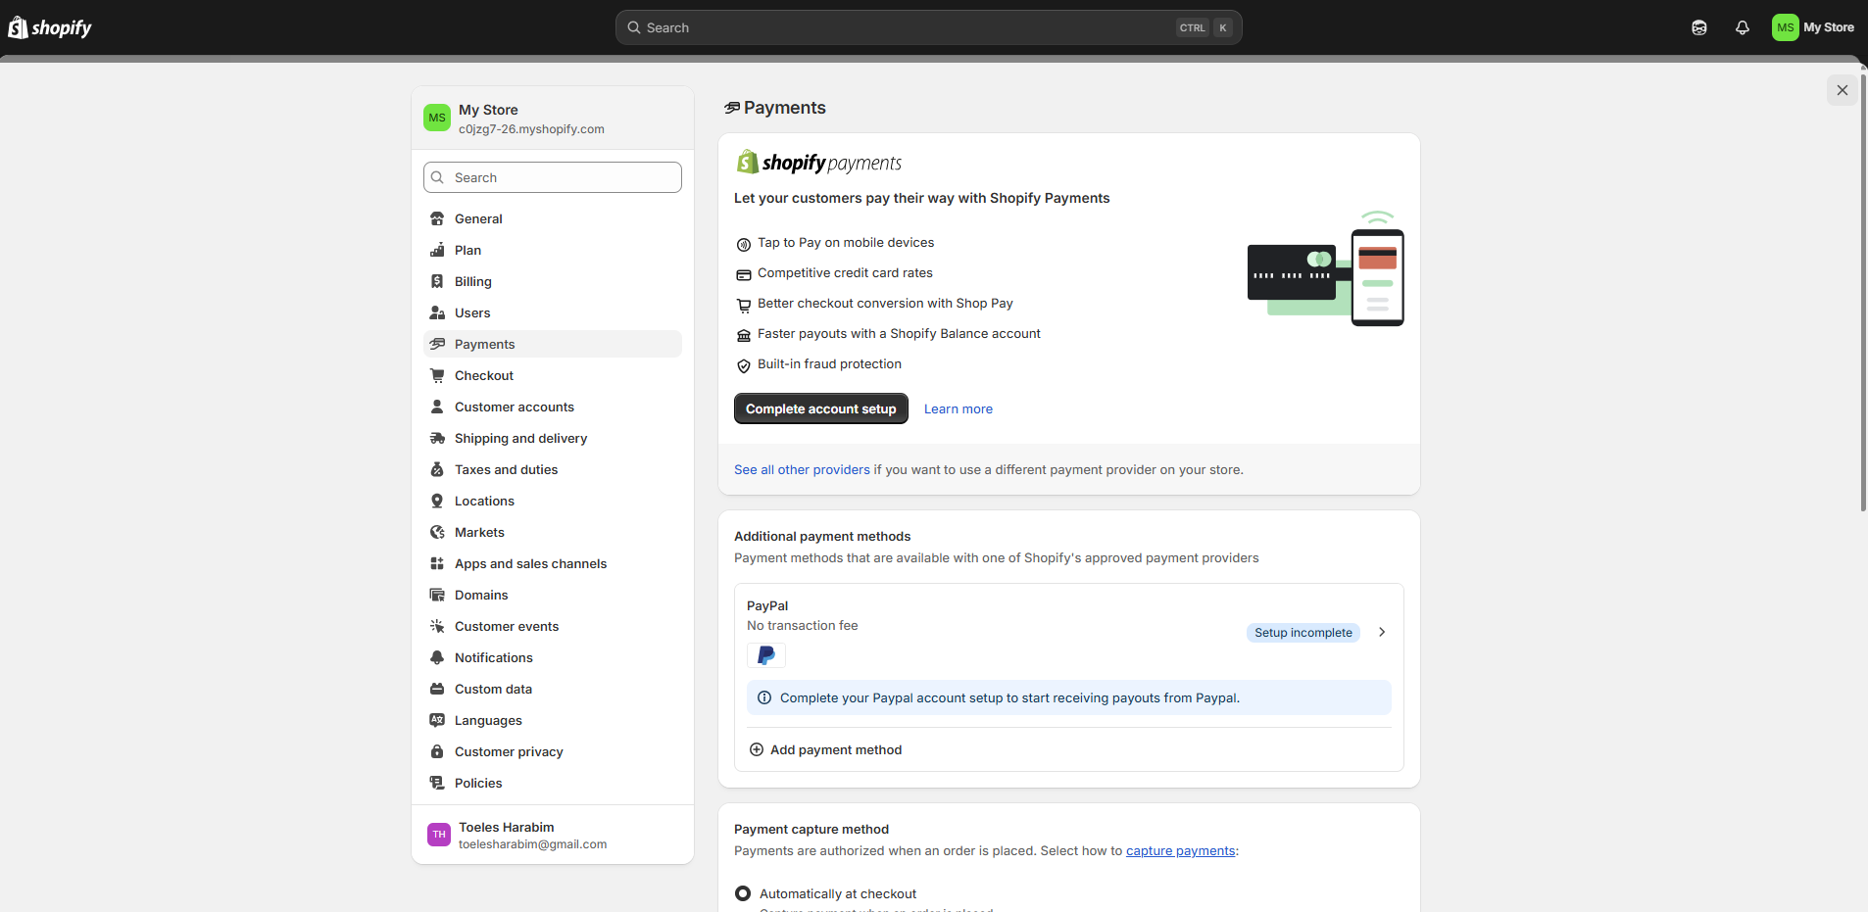
Task: Open the Sidekick assistant icon
Action: click(1699, 27)
